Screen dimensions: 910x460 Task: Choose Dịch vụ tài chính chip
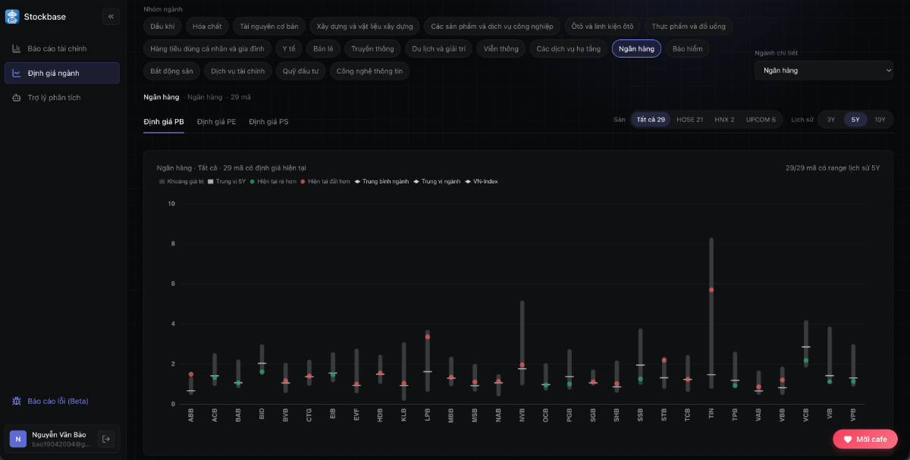coord(238,71)
